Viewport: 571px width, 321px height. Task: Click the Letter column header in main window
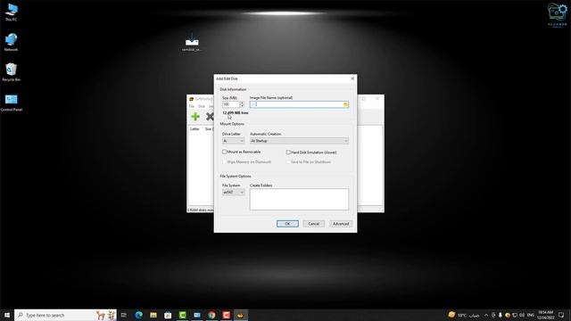(x=194, y=128)
